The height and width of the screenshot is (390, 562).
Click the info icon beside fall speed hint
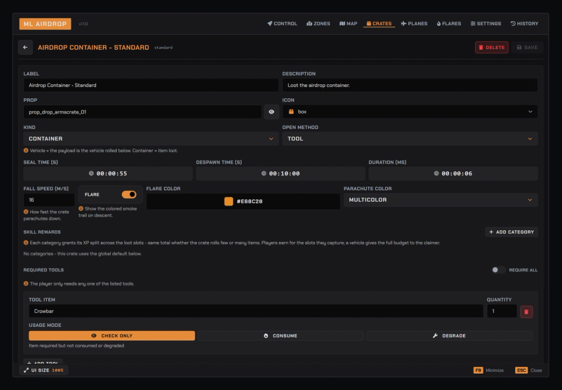(26, 212)
